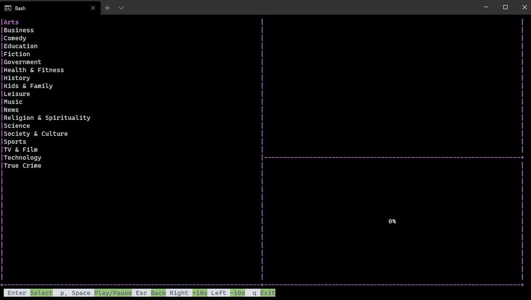Pick the Sports category

pos(15,142)
